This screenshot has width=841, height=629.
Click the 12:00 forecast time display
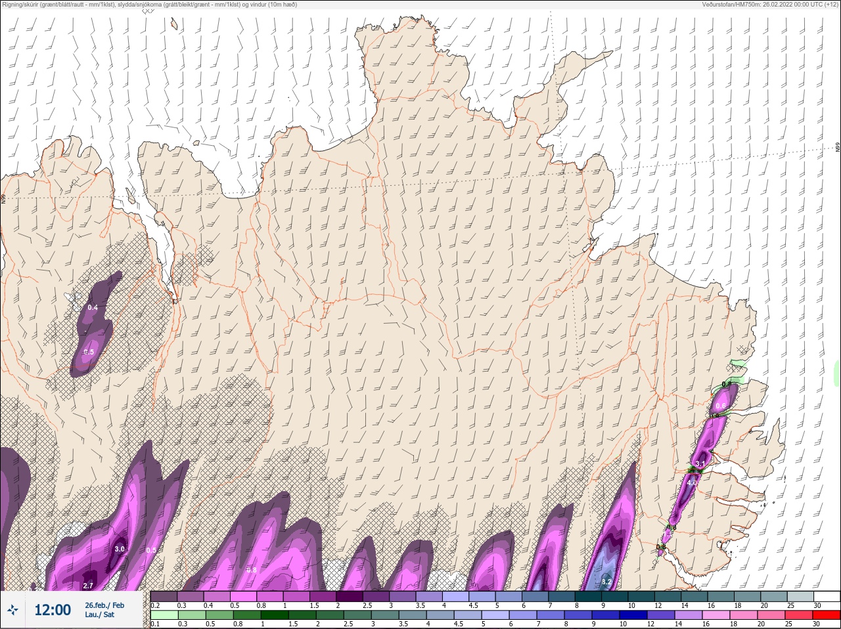tap(53, 610)
